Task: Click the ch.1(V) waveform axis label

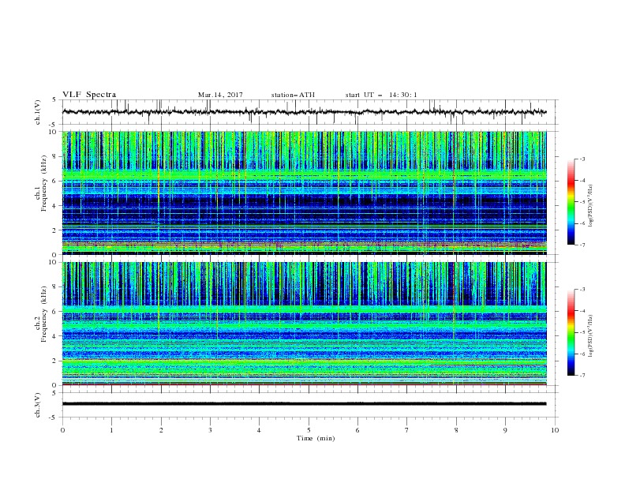Action: [38, 112]
